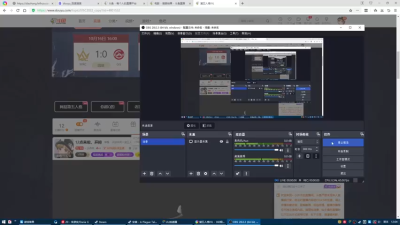Delete selected scene with trash icon
Image resolution: width=400 pixels, height=225 pixels.
pos(151,173)
